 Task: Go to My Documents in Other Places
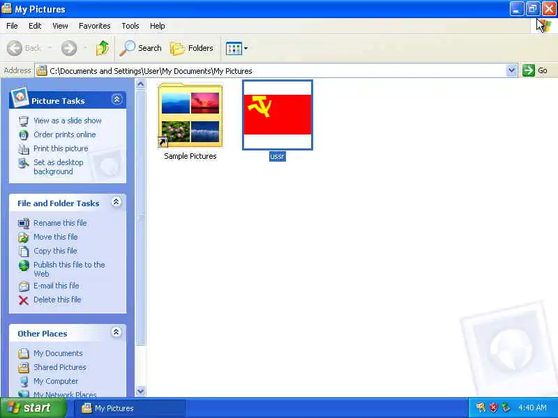click(x=58, y=353)
